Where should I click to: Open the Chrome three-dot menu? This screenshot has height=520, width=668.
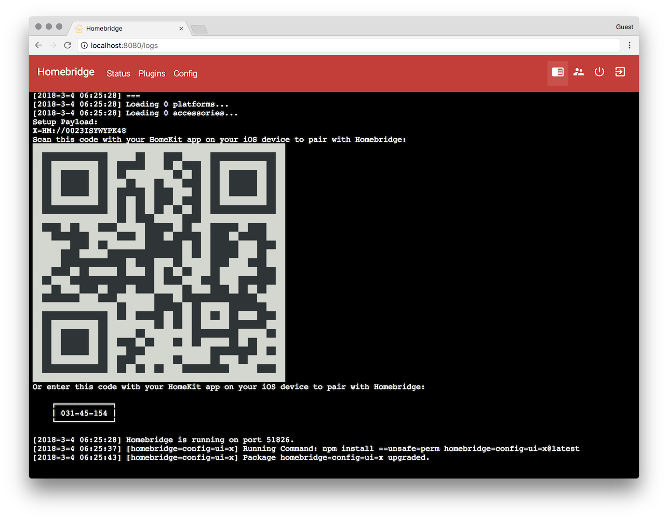pyautogui.click(x=630, y=45)
